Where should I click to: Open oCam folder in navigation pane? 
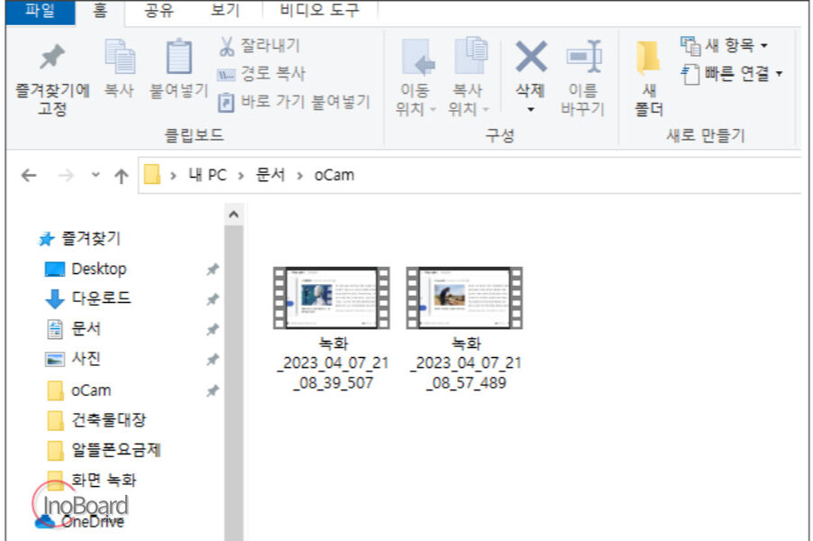pyautogui.click(x=78, y=390)
